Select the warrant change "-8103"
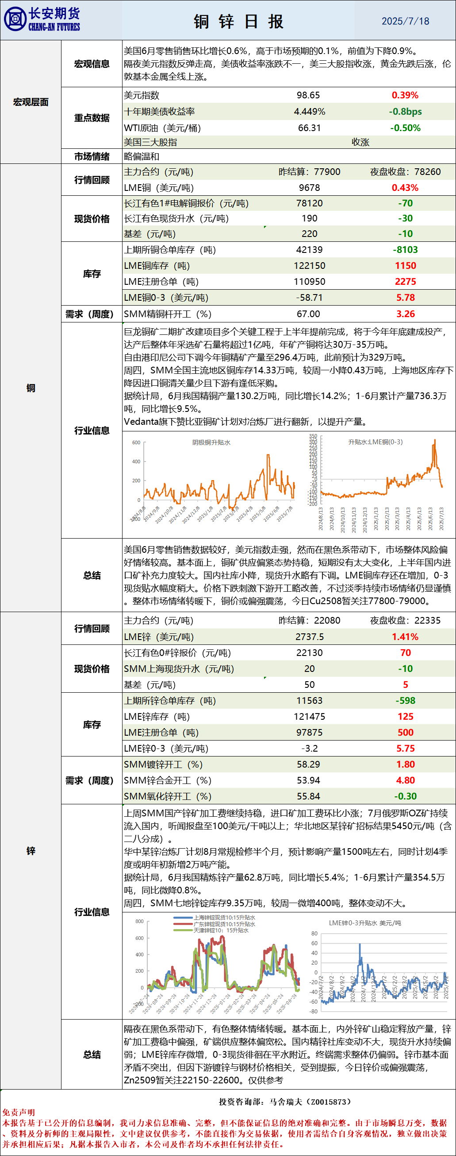This screenshot has height=1156, width=456. (405, 249)
